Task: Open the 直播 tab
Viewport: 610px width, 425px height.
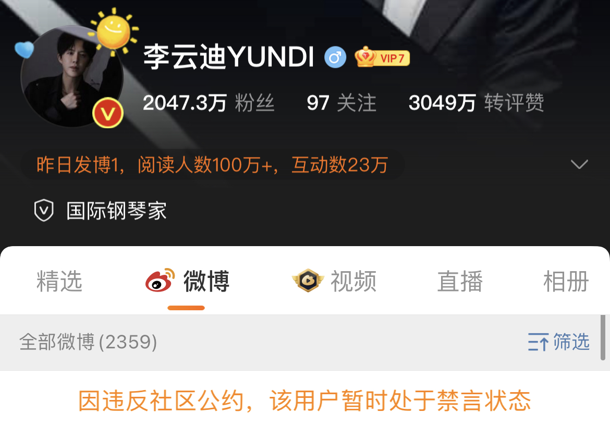Action: click(x=460, y=281)
